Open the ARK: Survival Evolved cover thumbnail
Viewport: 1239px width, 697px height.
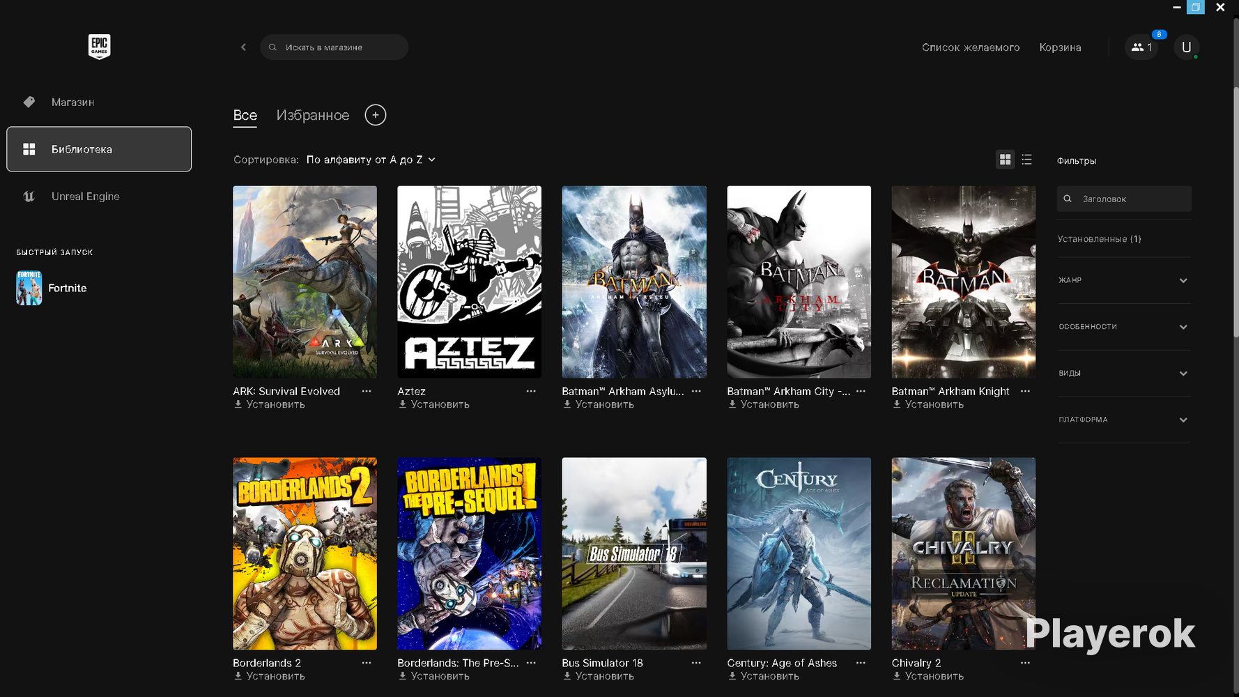(x=305, y=282)
